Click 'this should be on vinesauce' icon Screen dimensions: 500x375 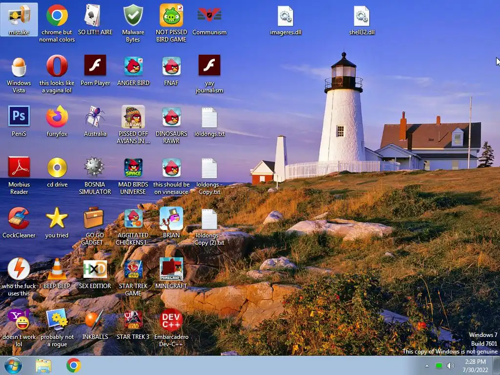[x=171, y=176]
